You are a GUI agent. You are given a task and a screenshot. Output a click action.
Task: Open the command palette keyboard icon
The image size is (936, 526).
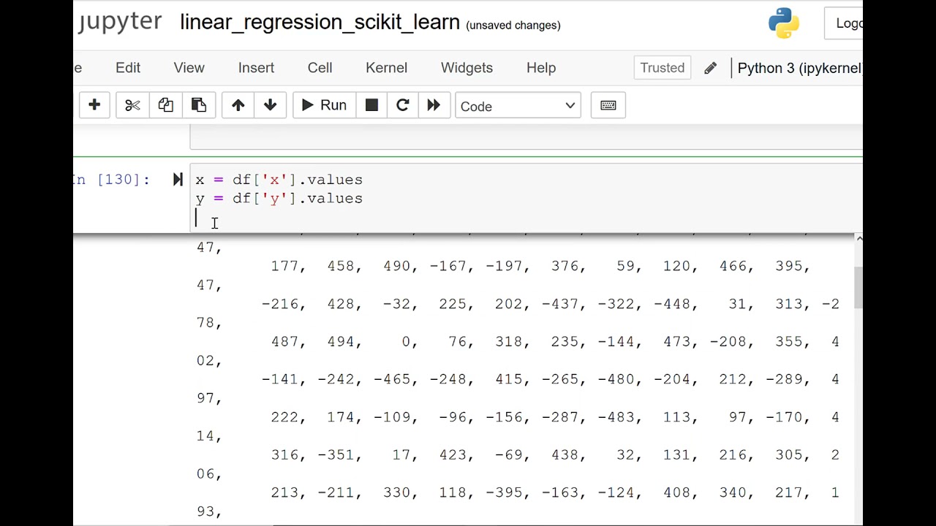click(608, 105)
